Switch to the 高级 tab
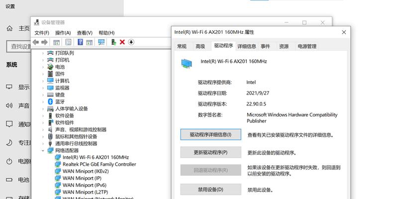Screen dimensions: 404x199 [200, 46]
